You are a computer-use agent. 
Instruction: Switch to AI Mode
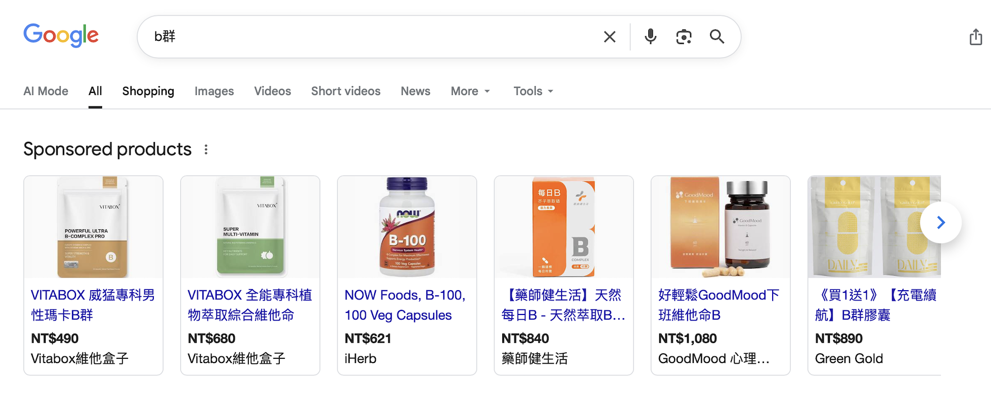[45, 91]
